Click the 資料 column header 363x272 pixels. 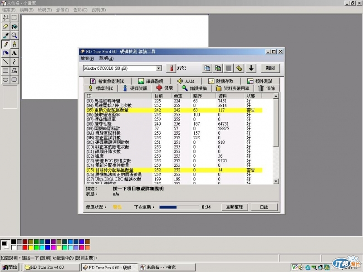pos(230,96)
